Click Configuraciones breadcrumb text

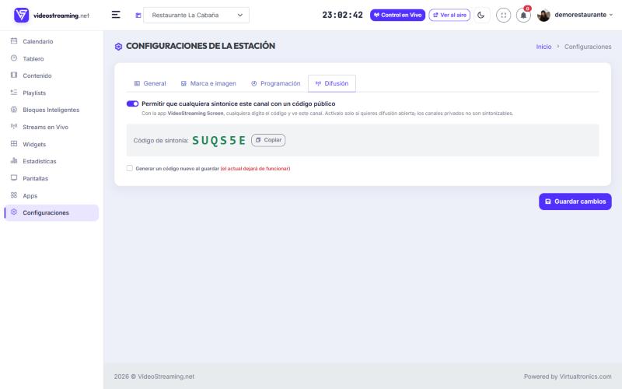coord(588,47)
